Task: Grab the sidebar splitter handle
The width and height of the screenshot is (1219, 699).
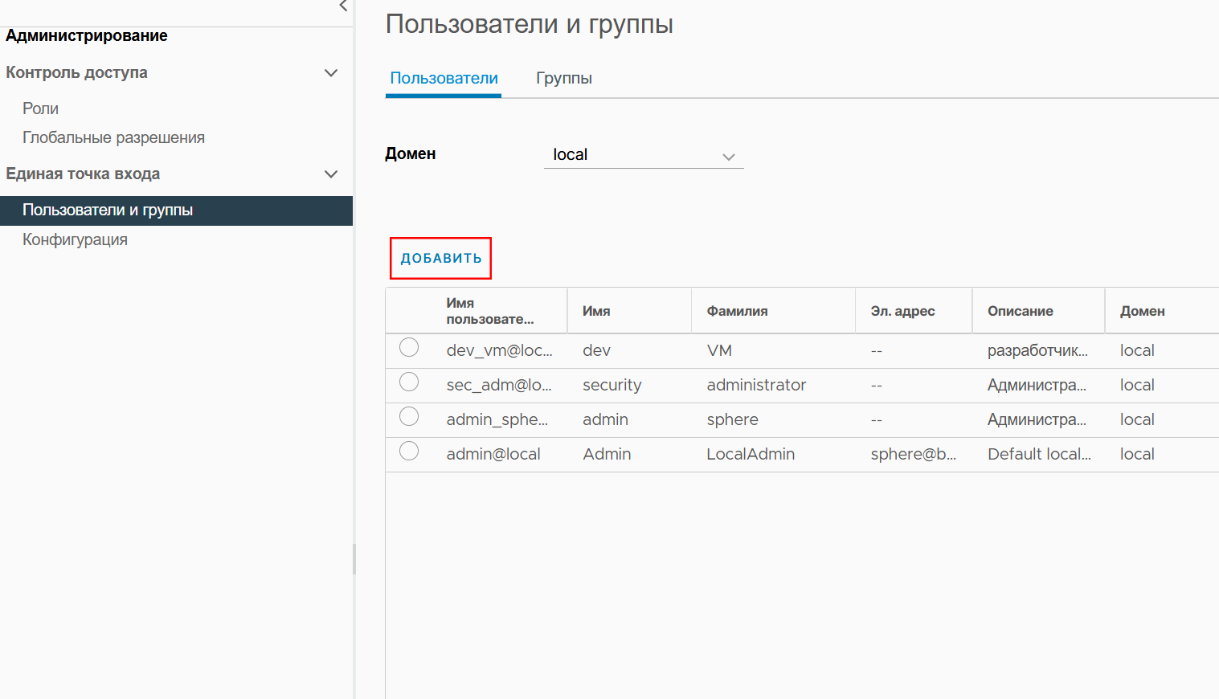Action: [x=354, y=559]
